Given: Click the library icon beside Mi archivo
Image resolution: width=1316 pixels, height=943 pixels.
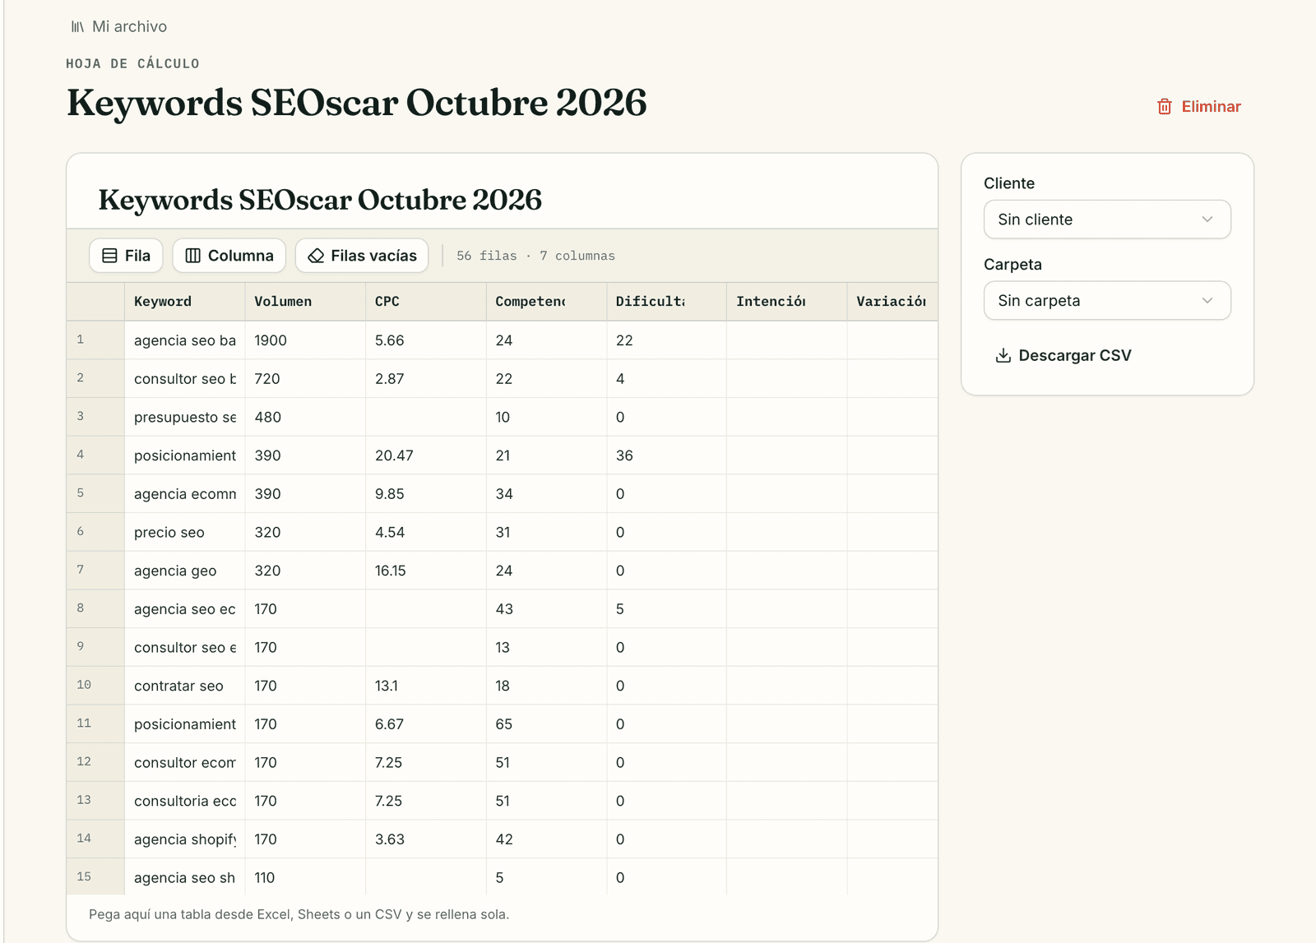Looking at the screenshot, I should click(77, 27).
